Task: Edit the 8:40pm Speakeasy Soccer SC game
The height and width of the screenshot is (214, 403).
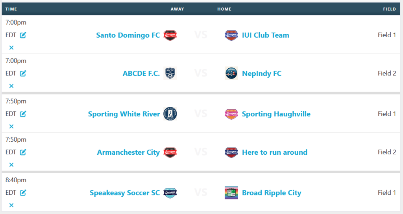Action: [x=23, y=193]
